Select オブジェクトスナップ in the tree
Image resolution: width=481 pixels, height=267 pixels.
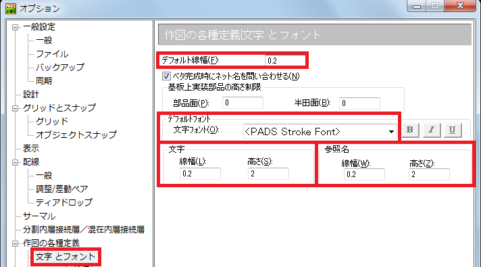[x=76, y=135]
